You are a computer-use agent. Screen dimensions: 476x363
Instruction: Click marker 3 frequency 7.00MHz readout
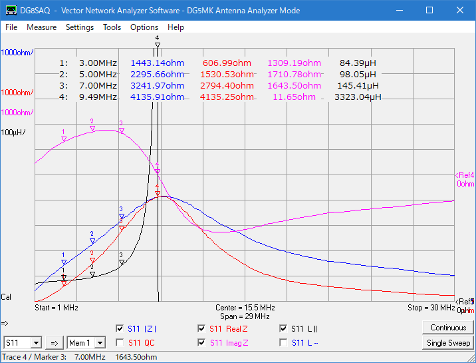(98, 86)
